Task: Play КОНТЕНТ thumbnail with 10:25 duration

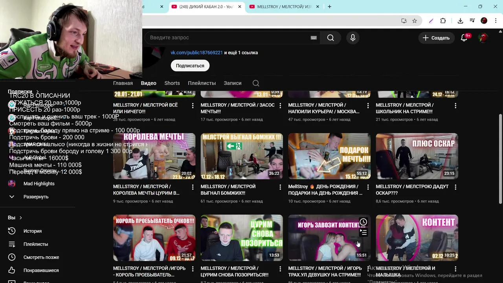Action: [x=417, y=238]
